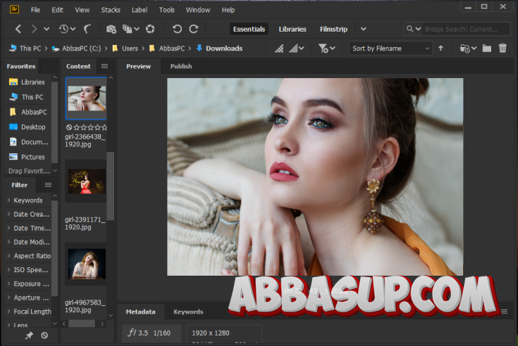Switch to the Filmstrip workspace
Viewport: 518px width, 346px height.
pos(333,29)
